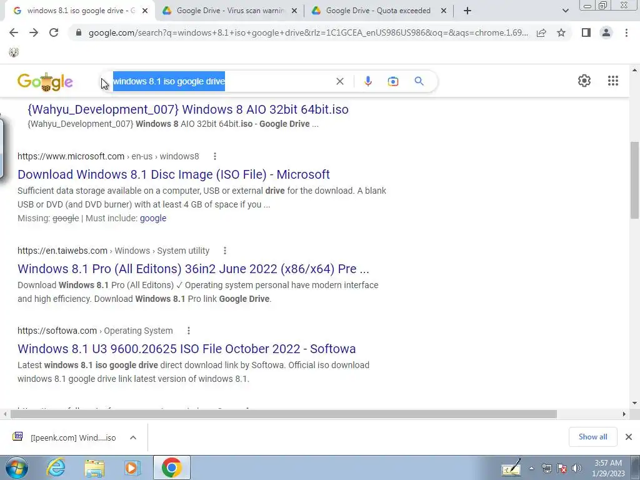Open the Chrome profile menu
Image resolution: width=640 pixels, height=480 pixels.
click(606, 32)
